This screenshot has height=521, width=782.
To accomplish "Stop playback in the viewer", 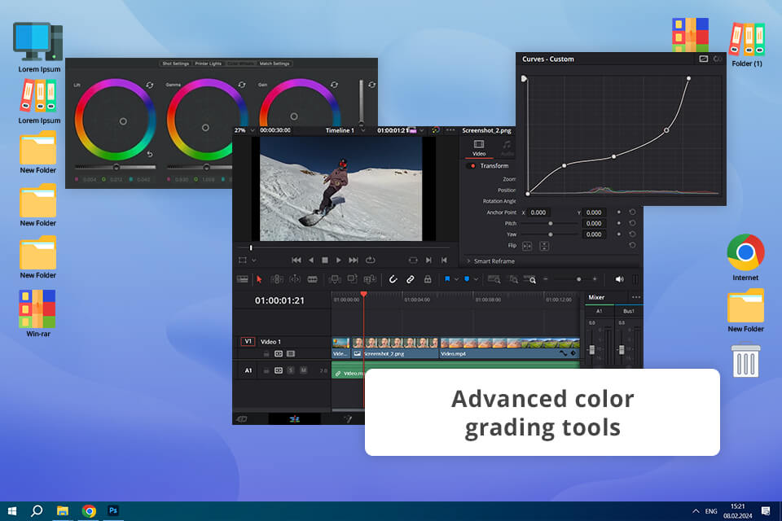I will (325, 260).
